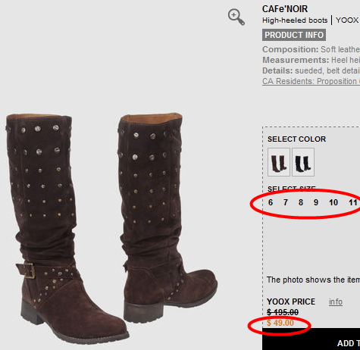Click the crossed-out $ 195.00 original price
360x350 pixels.
pos(283,312)
